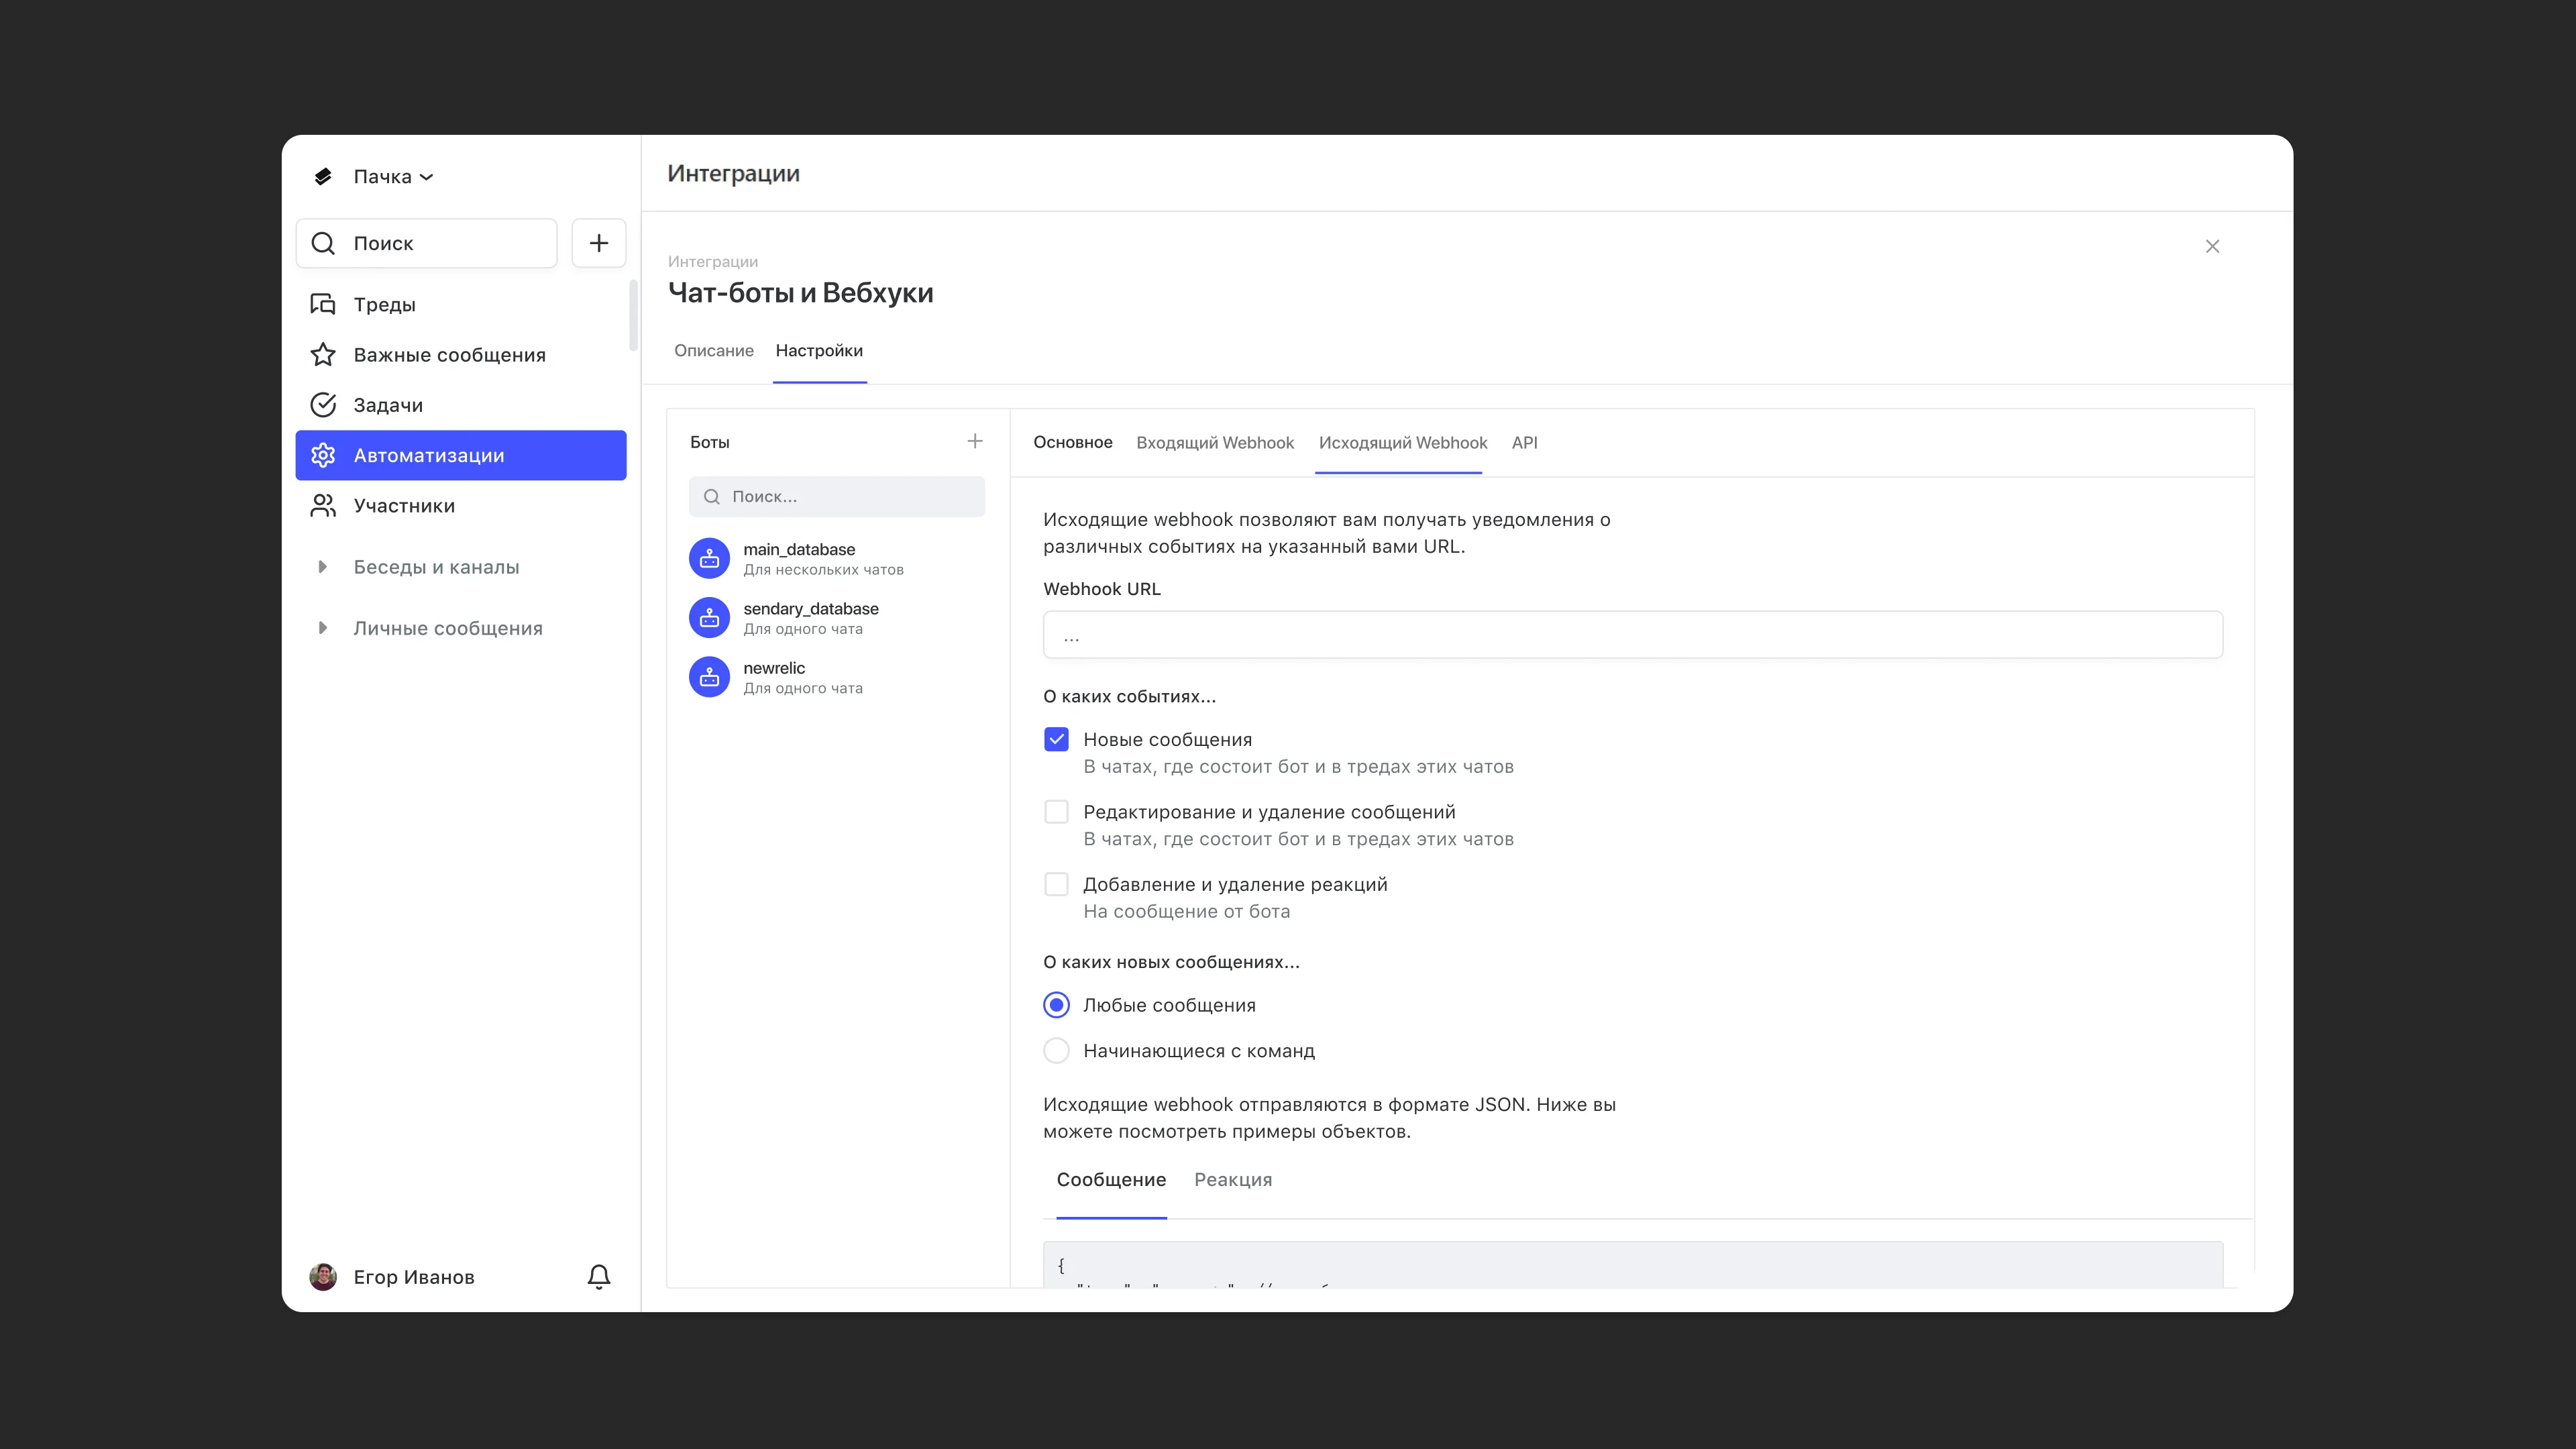
Task: Select the main_database bot avatar
Action: [x=709, y=558]
